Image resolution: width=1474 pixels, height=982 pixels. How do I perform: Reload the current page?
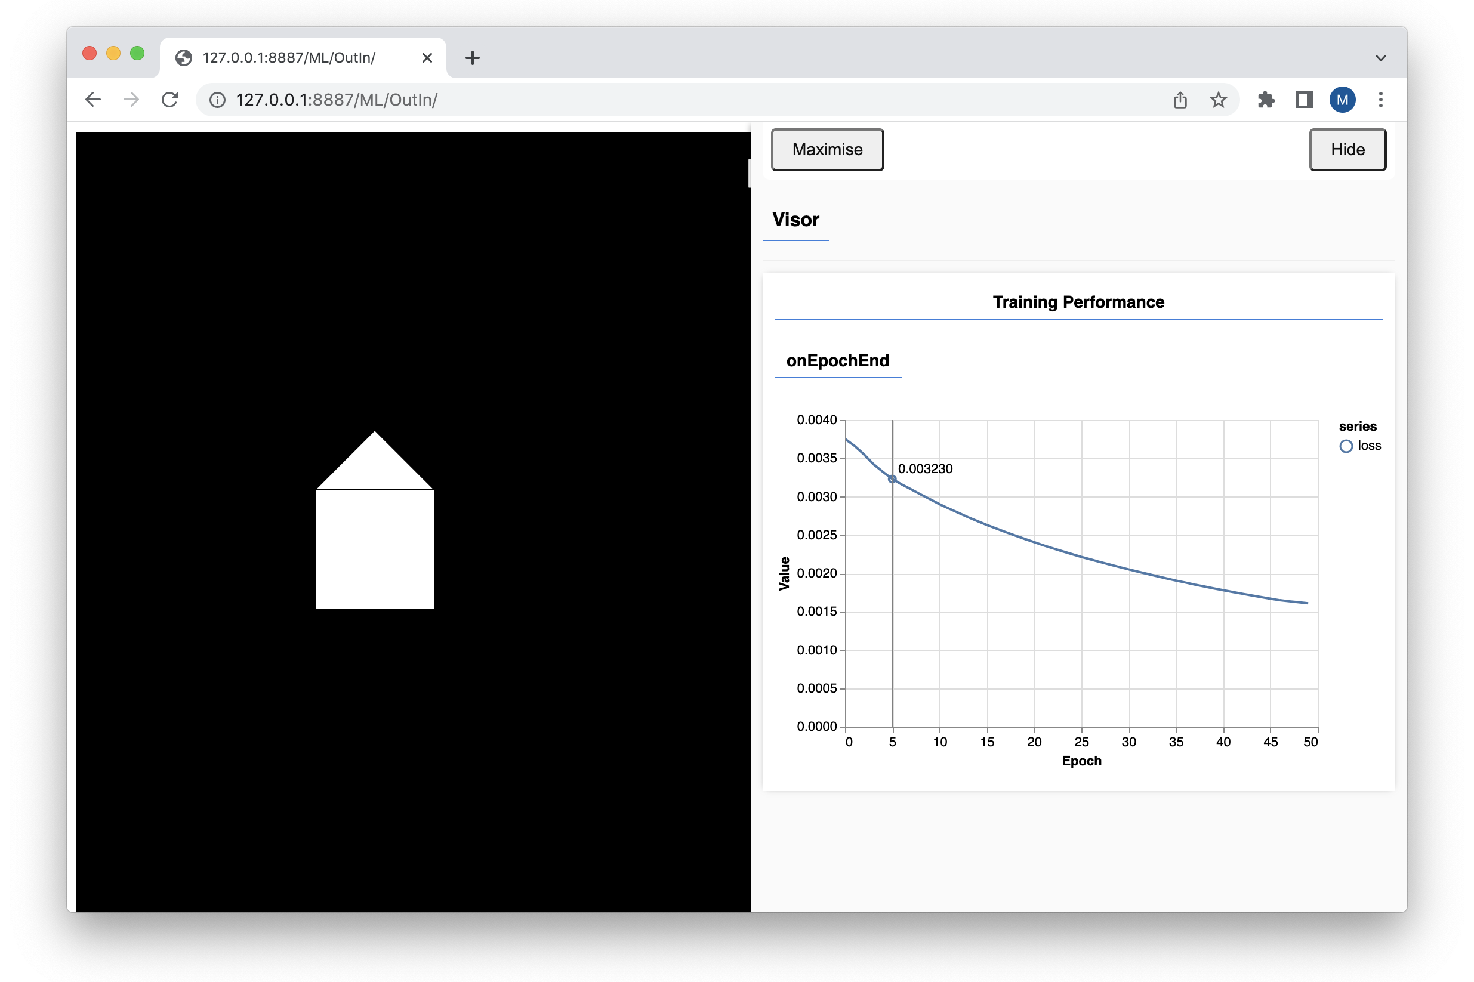[169, 100]
